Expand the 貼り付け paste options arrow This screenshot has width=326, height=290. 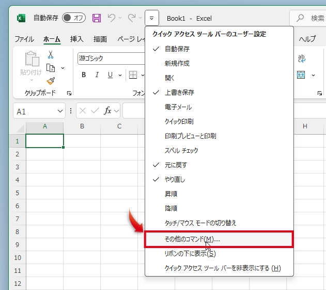(x=32, y=80)
